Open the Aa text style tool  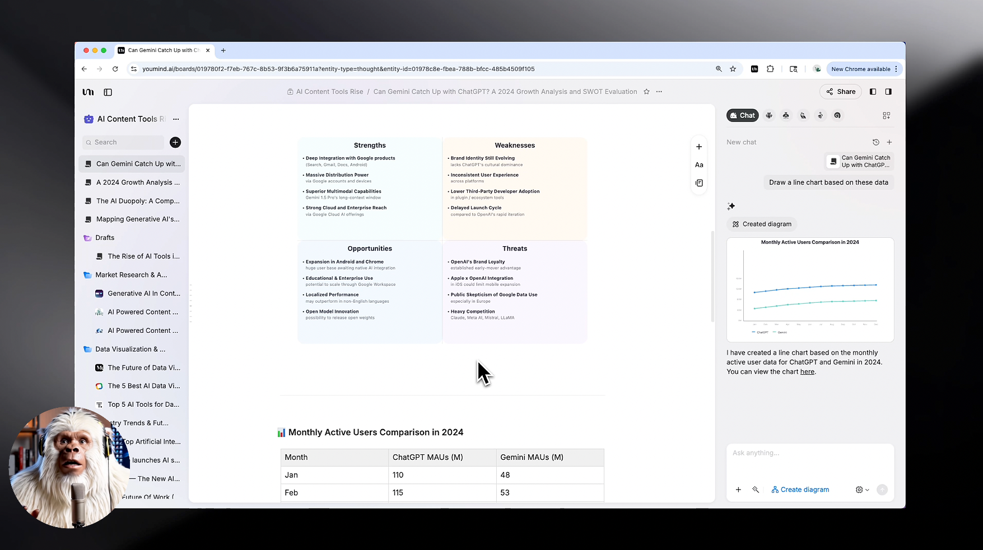coord(699,165)
